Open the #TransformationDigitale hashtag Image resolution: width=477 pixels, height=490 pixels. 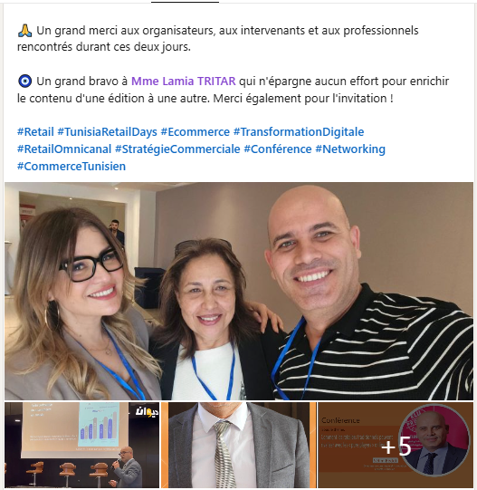click(299, 132)
